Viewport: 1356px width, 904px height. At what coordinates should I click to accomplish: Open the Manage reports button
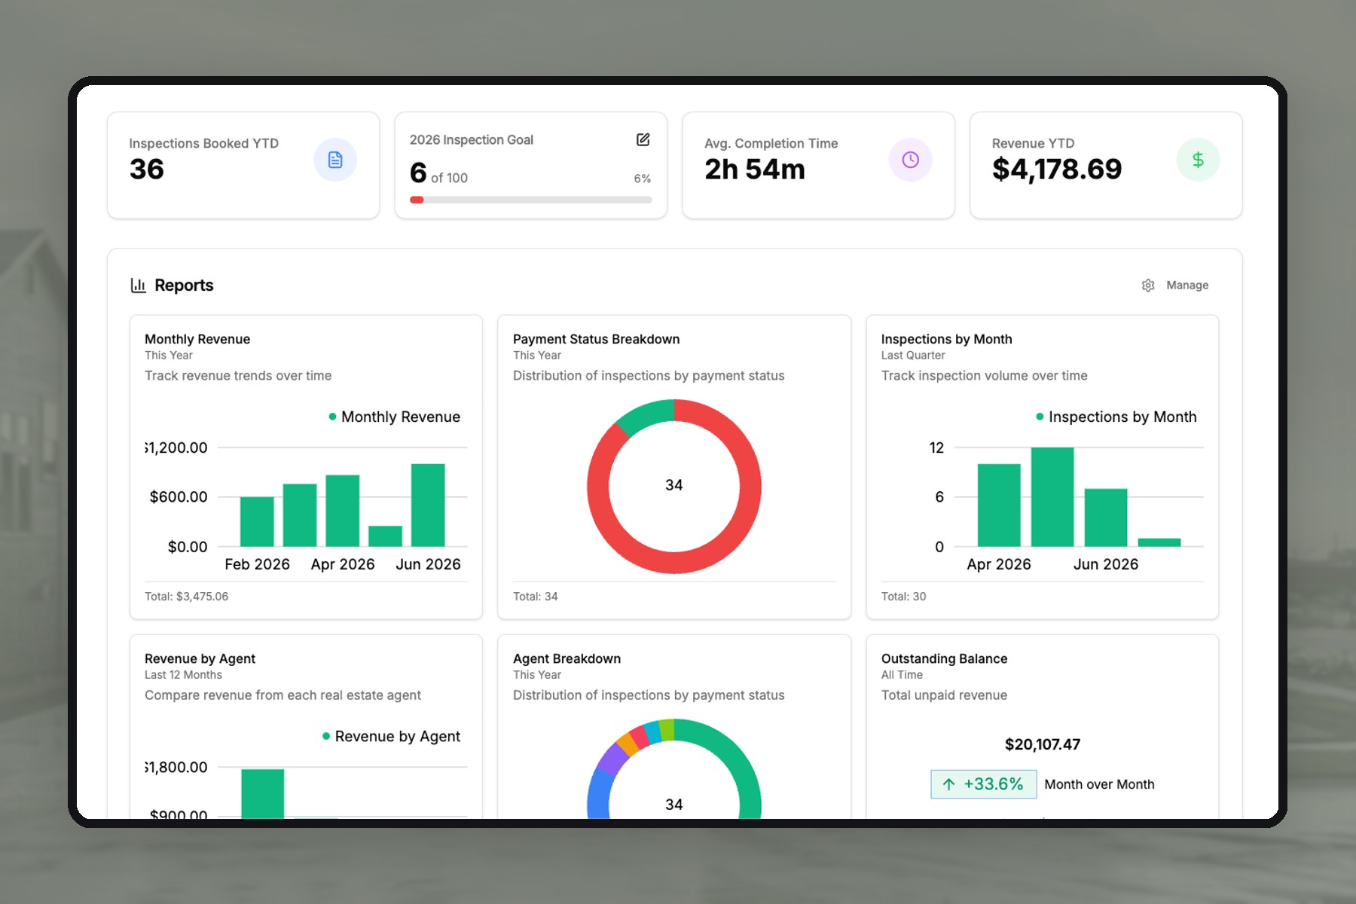tap(1175, 286)
